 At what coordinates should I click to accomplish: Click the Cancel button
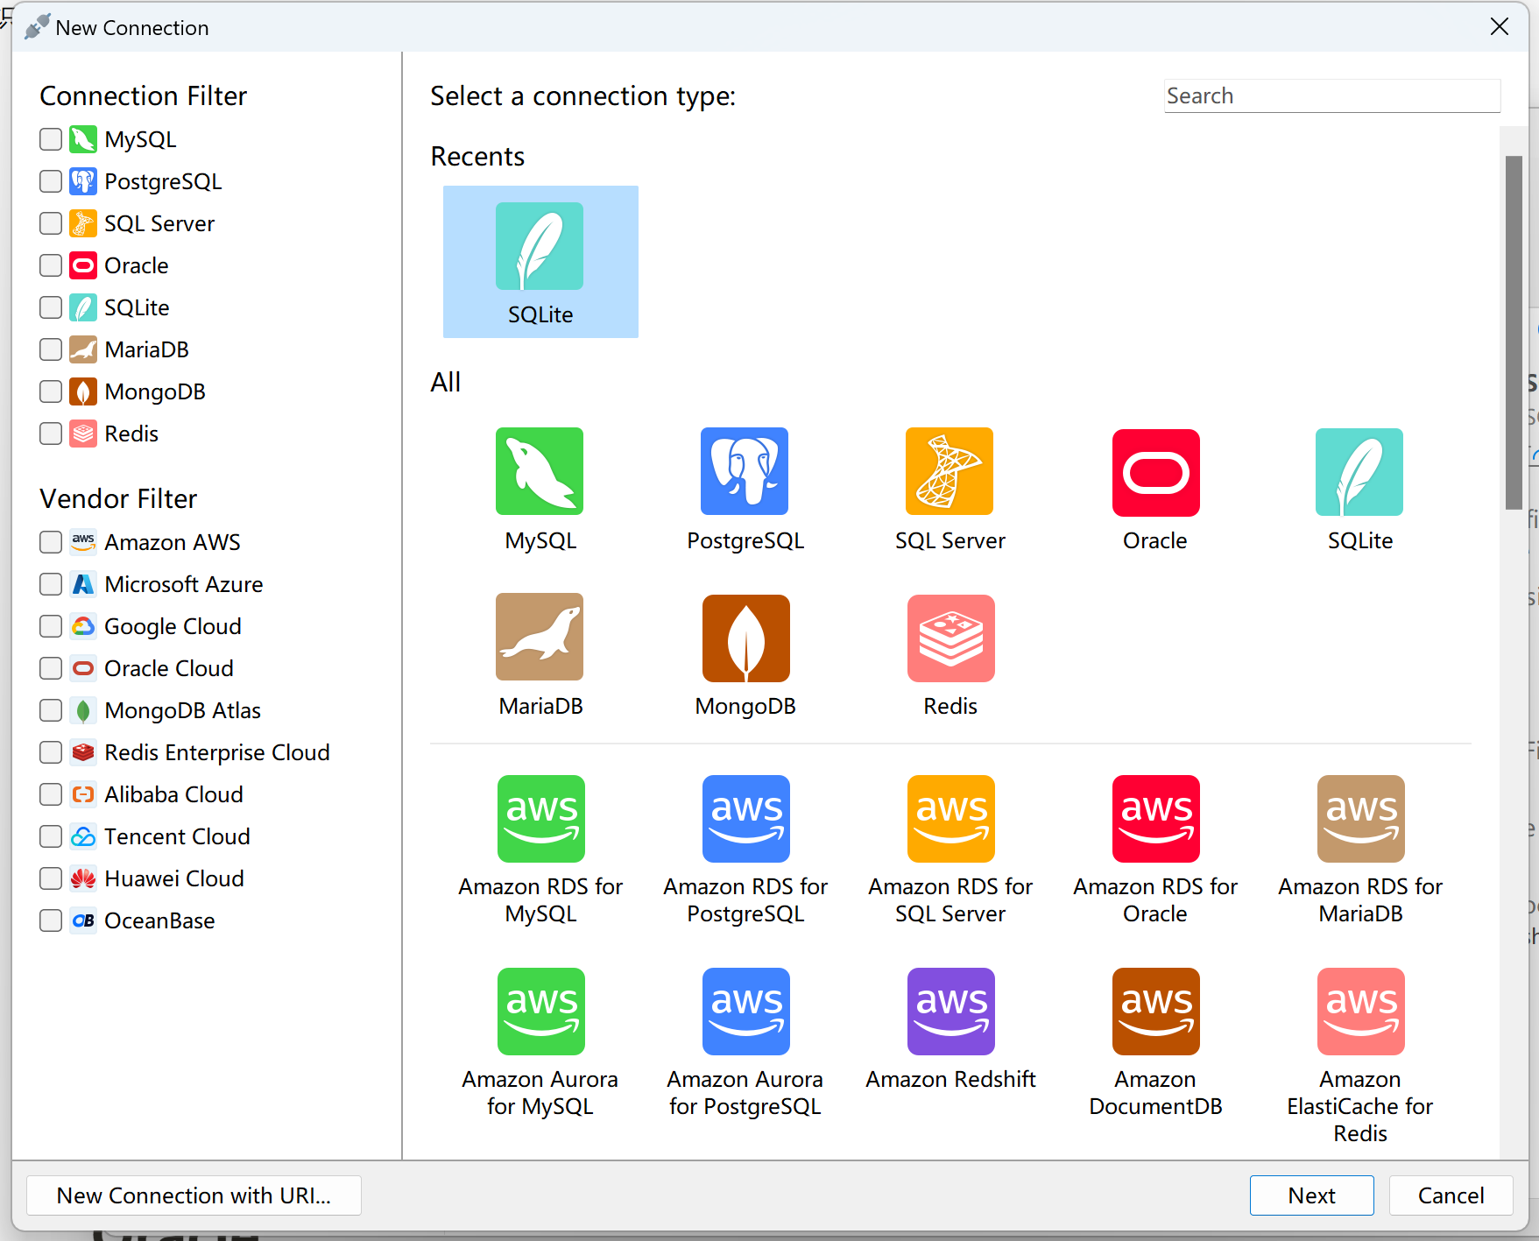(1451, 1195)
